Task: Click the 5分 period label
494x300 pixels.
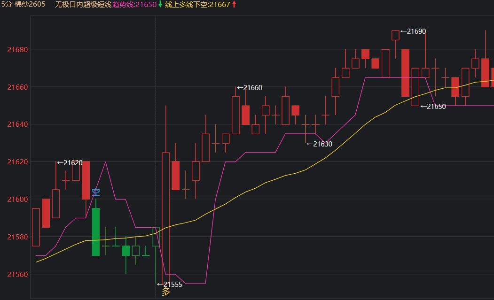Action: point(6,4)
